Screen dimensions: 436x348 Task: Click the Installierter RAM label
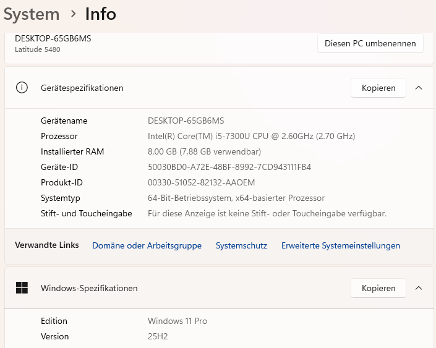click(x=72, y=151)
